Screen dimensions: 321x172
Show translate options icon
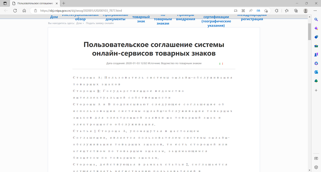(258, 11)
